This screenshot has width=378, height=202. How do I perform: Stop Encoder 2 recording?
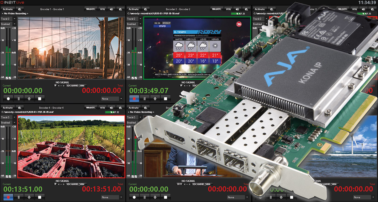point(166,98)
